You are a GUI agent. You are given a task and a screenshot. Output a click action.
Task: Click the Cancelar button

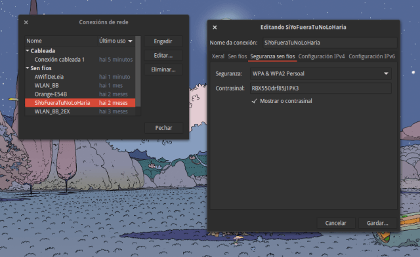click(x=335, y=223)
